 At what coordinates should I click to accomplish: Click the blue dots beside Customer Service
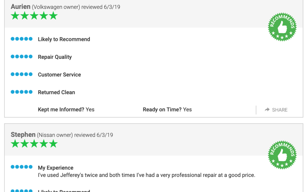click(x=22, y=74)
